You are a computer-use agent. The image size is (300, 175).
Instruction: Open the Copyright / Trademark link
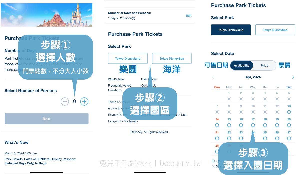coord(123,121)
